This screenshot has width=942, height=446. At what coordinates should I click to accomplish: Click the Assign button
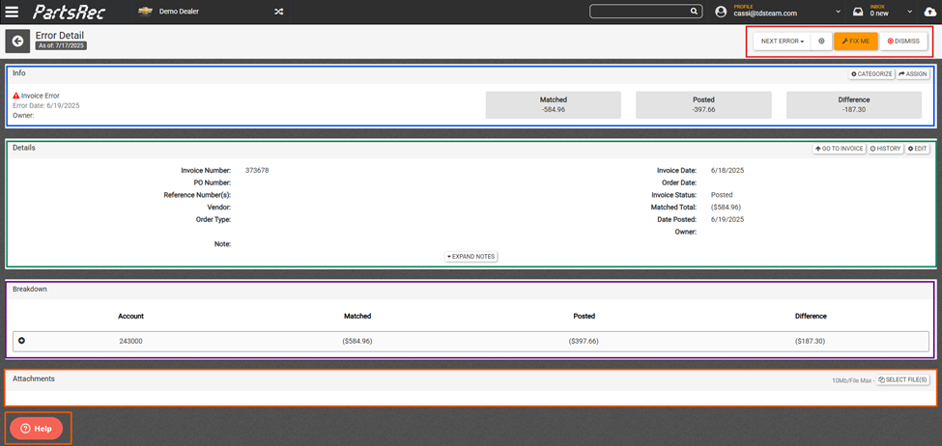[x=913, y=73]
